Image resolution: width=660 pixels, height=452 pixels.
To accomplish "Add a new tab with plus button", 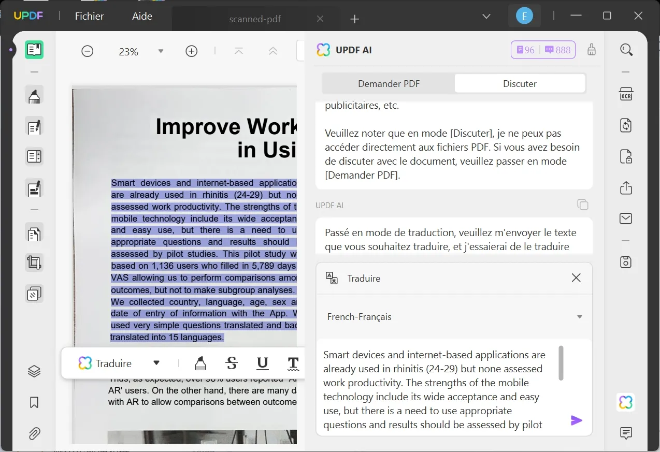I will (354, 19).
